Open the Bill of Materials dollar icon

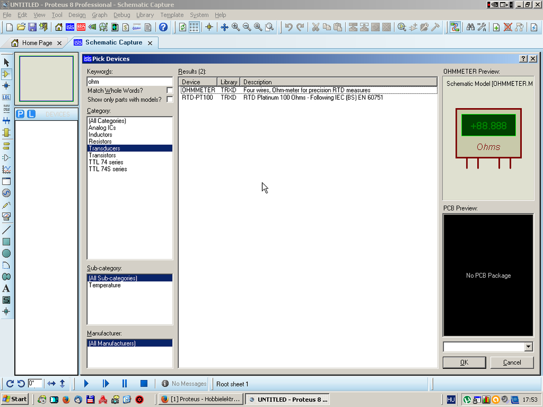[126, 27]
